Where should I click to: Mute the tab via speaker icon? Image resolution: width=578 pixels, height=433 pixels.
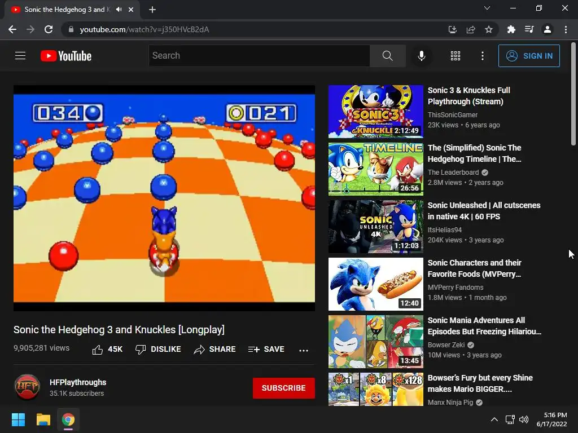[x=119, y=10]
